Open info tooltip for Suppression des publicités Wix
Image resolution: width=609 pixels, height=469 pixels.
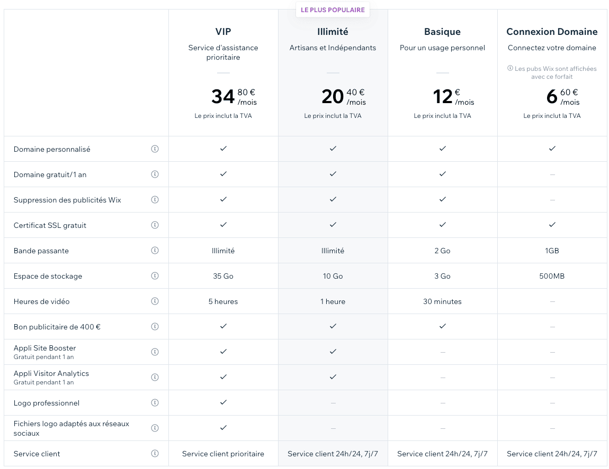click(155, 200)
